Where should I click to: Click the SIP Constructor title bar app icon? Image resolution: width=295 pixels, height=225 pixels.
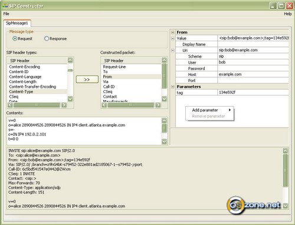tap(5, 6)
